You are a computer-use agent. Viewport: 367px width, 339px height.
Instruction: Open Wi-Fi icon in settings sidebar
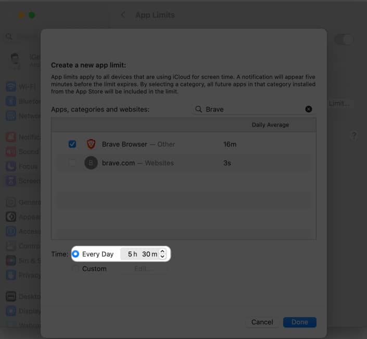[11, 86]
